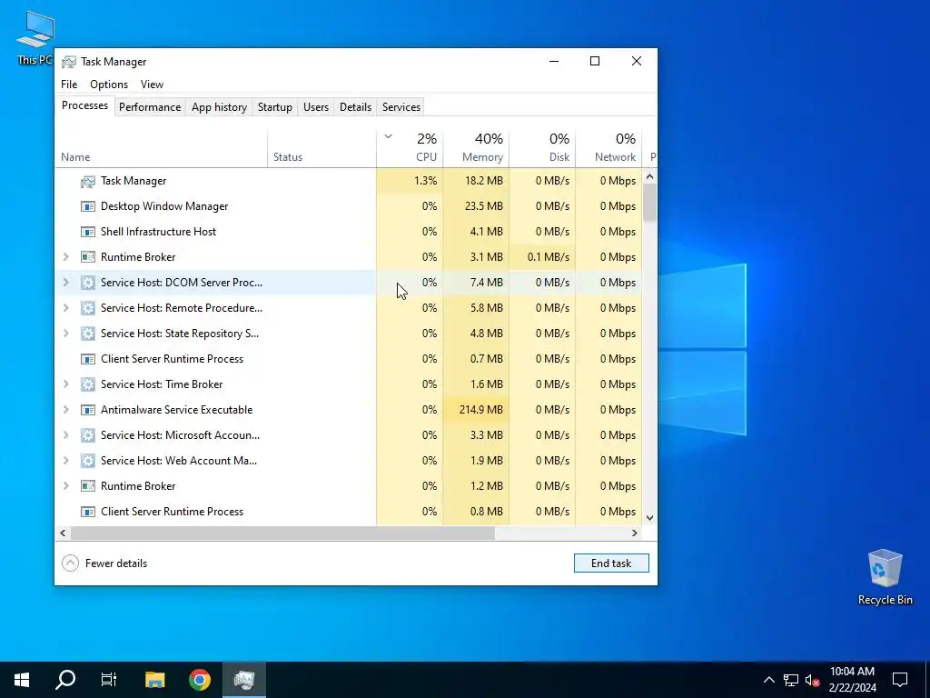Switch to the Services tab
The image size is (930, 698).
click(401, 107)
